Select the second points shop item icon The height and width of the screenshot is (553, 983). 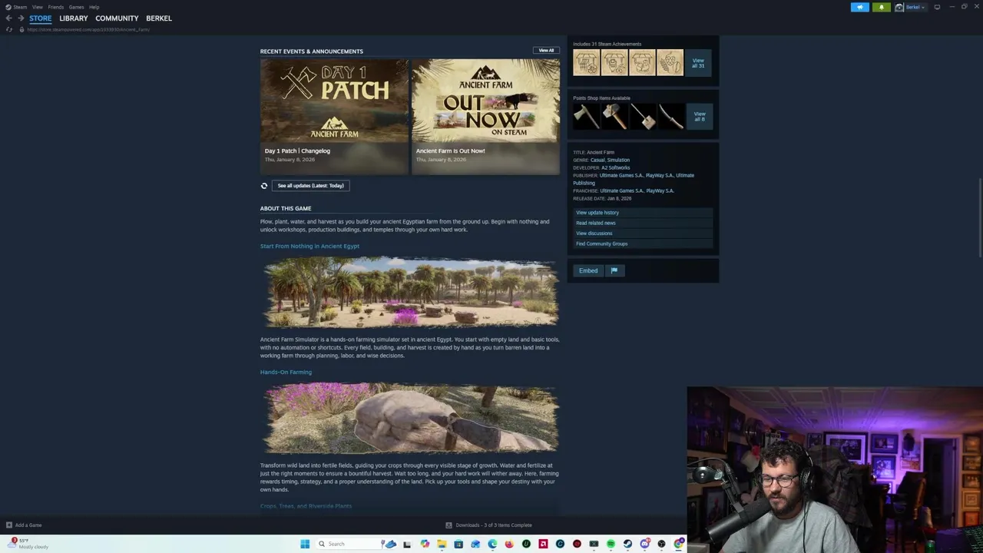click(x=614, y=117)
